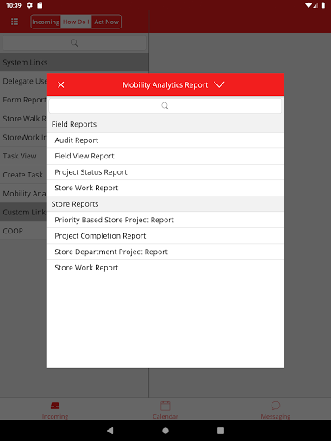This screenshot has height=441, width=331.
Task: Tap the Android back navigation button
Action: pyautogui.click(x=110, y=431)
